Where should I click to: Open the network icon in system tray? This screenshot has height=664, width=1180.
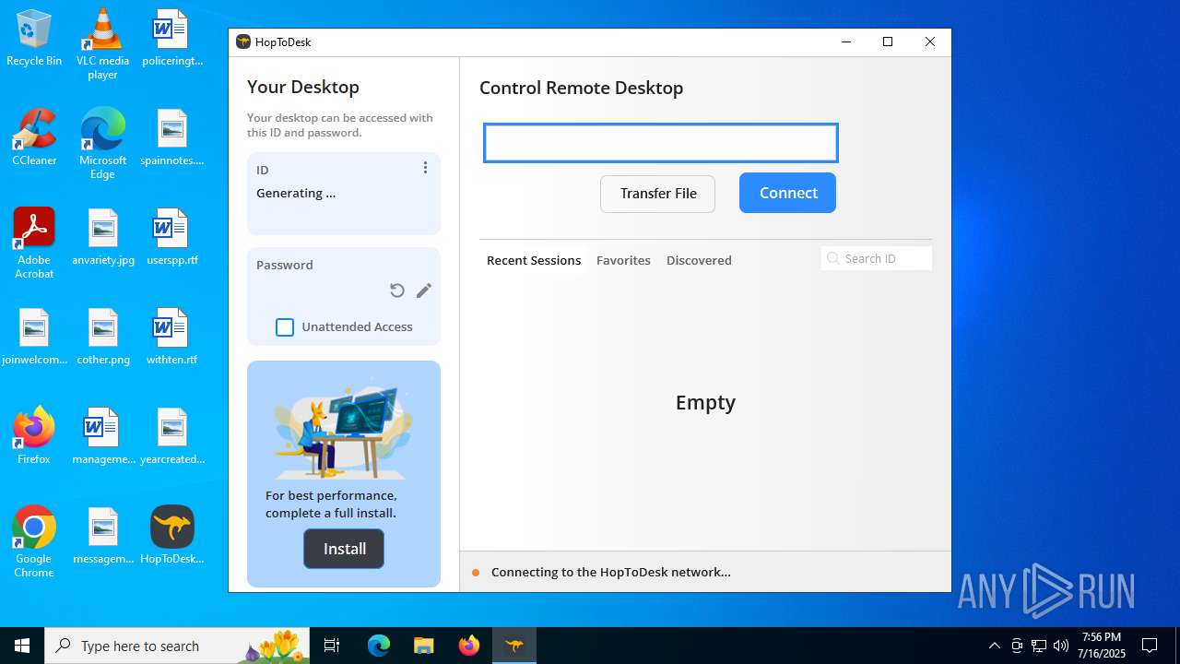(x=1039, y=646)
